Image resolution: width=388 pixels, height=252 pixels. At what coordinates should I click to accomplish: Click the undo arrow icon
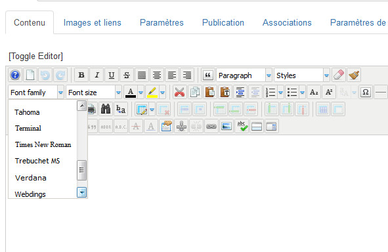45,75
